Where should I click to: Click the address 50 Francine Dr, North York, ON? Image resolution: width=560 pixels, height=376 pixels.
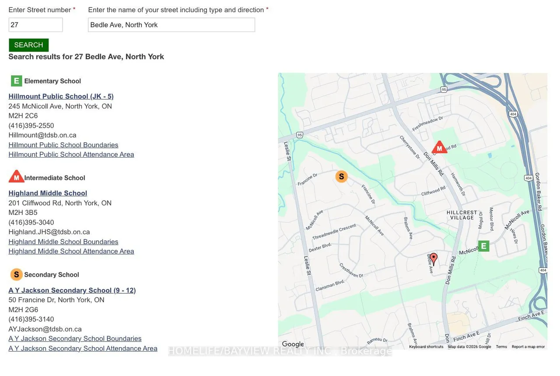(56, 300)
